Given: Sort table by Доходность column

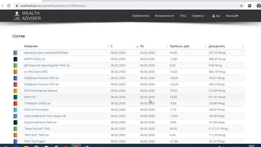Looking at the screenshot, I should point(217,46).
